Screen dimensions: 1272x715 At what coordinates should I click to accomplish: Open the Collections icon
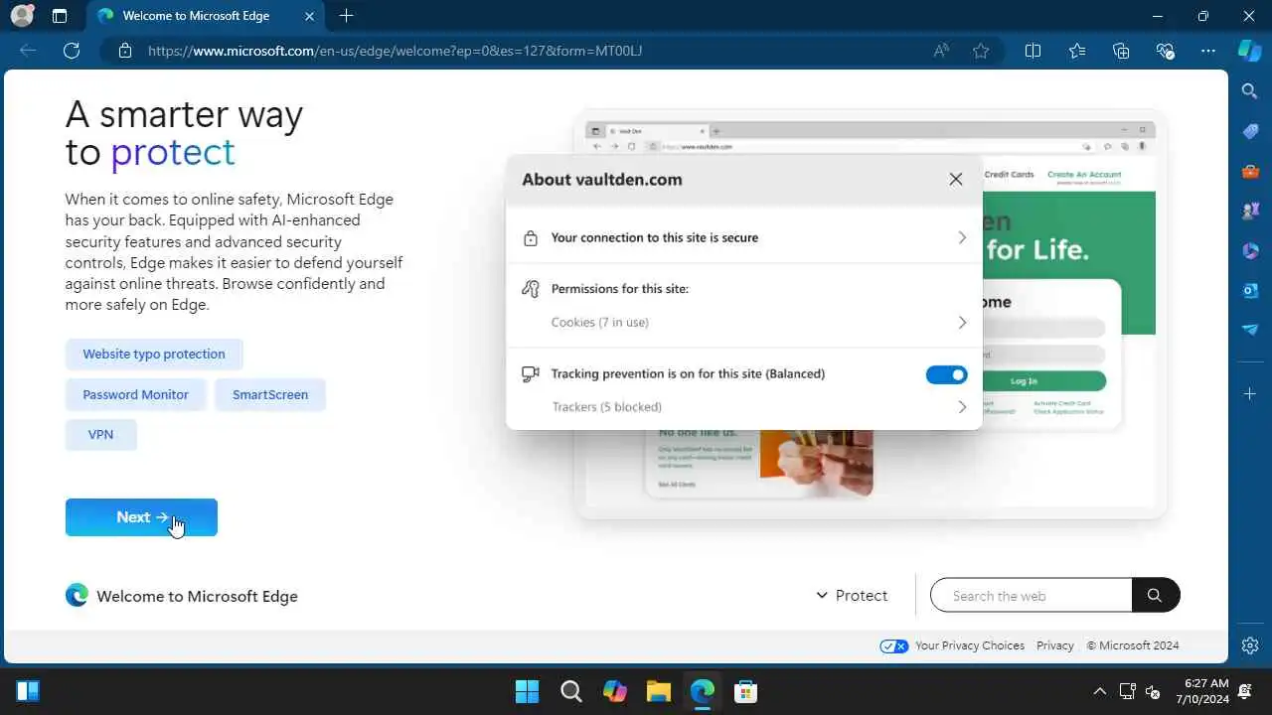(1121, 51)
